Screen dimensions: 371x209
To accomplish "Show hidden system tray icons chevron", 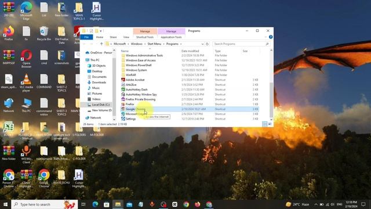I will 316,204.
